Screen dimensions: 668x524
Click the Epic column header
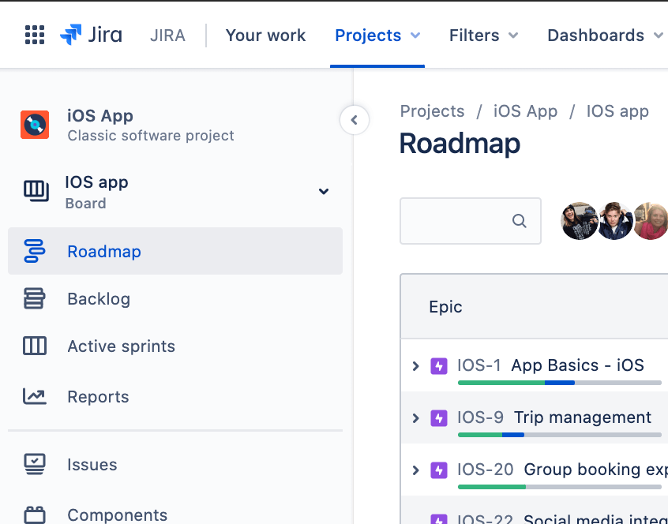tap(445, 307)
